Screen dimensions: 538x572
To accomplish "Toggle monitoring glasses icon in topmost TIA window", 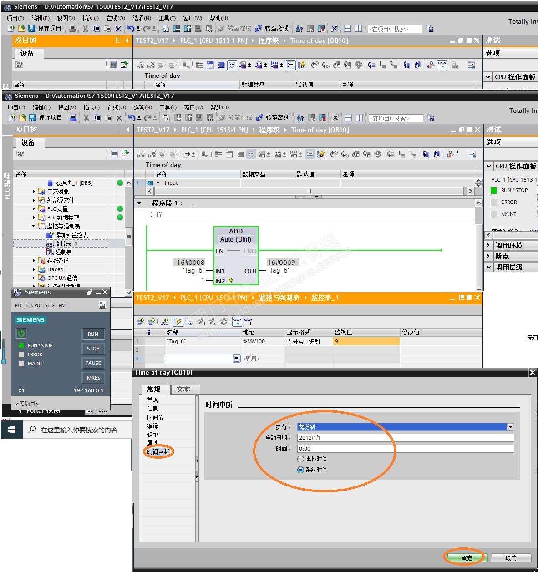I will (x=442, y=65).
